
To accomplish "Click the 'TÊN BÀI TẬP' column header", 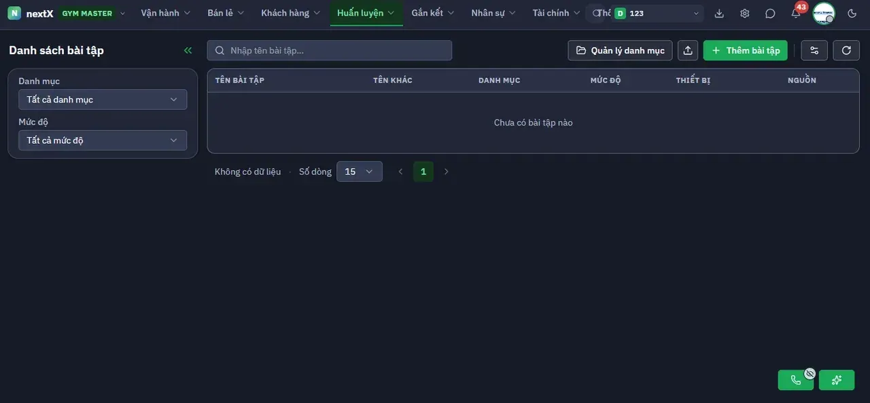I will click(240, 80).
